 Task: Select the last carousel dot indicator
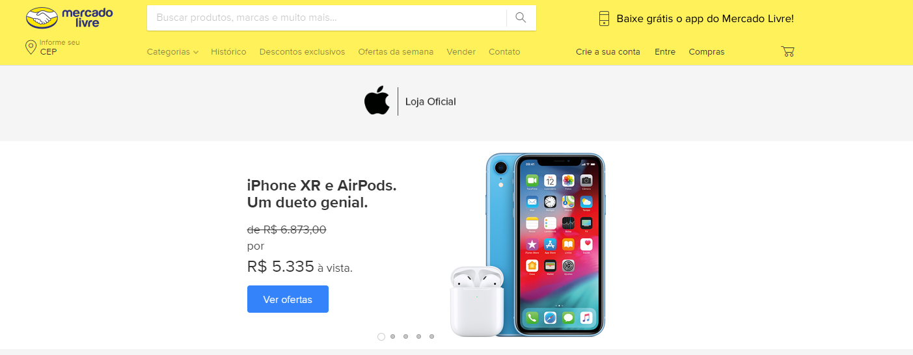tap(431, 336)
